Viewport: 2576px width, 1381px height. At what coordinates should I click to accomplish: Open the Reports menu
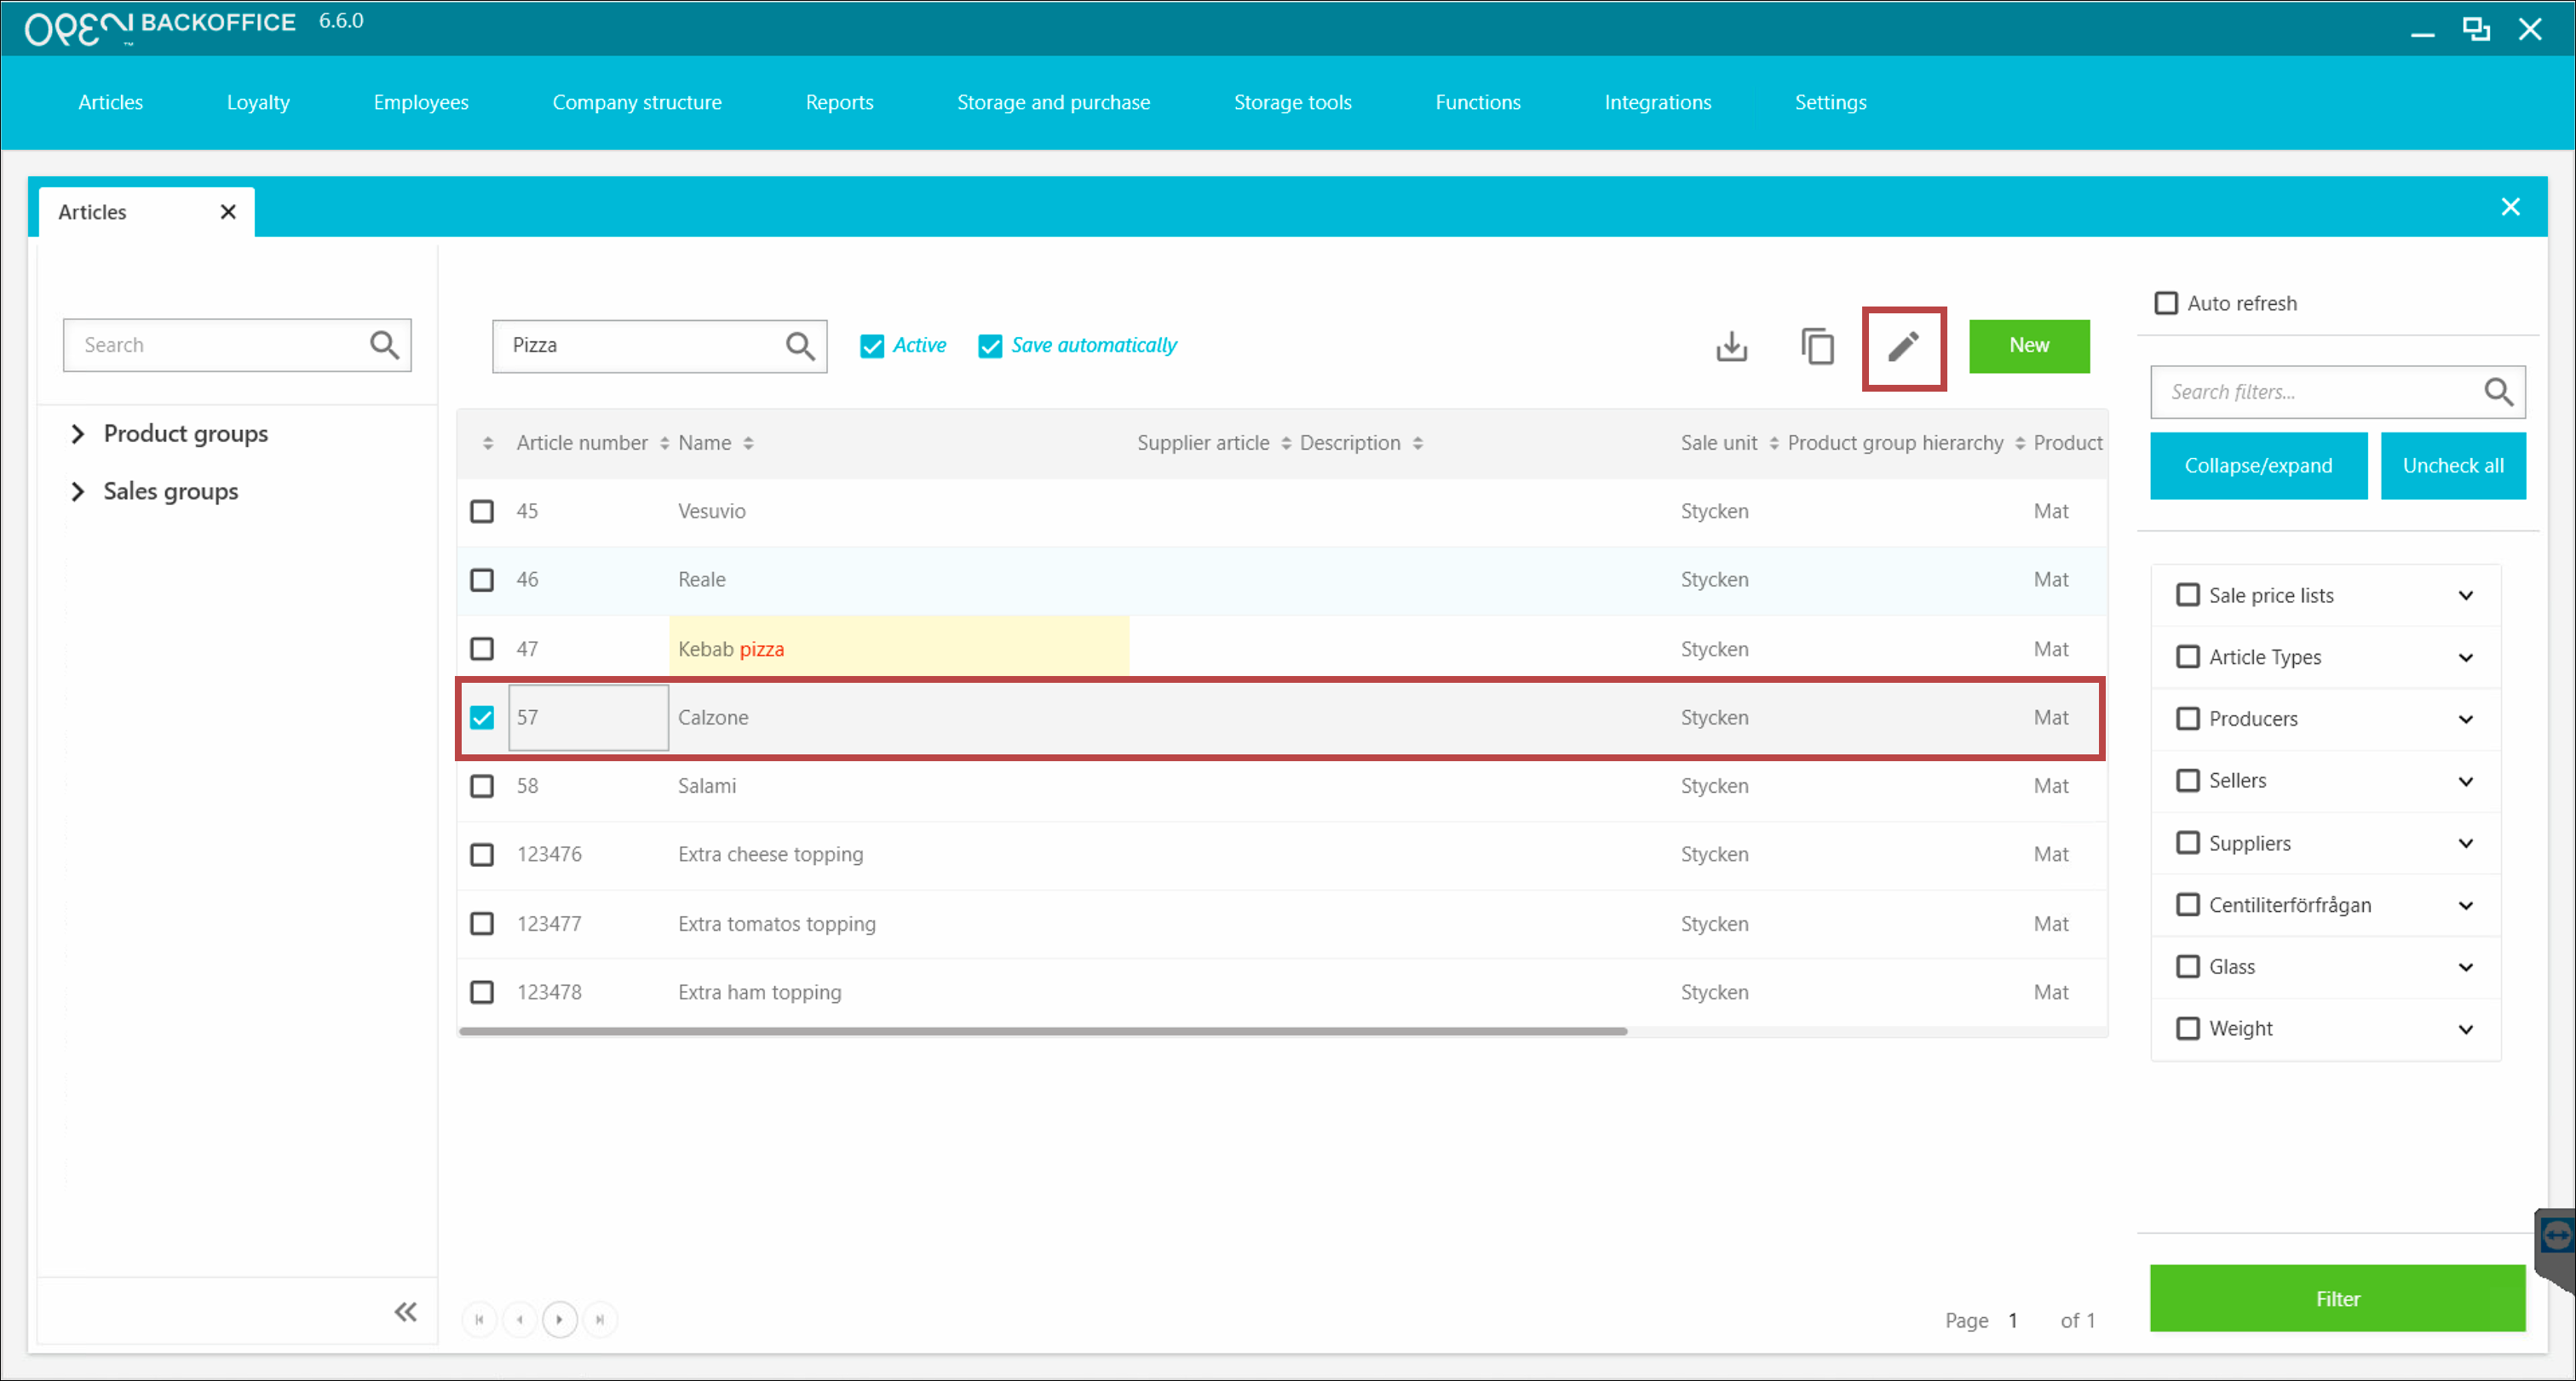pos(838,102)
